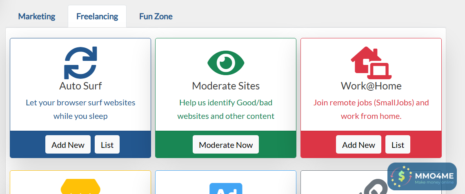465x194 pixels.
Task: Click the green eye Moderate Sites icon
Action: pyautogui.click(x=226, y=62)
